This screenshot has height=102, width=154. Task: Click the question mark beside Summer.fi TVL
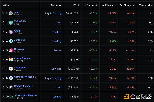click(x=69, y=69)
